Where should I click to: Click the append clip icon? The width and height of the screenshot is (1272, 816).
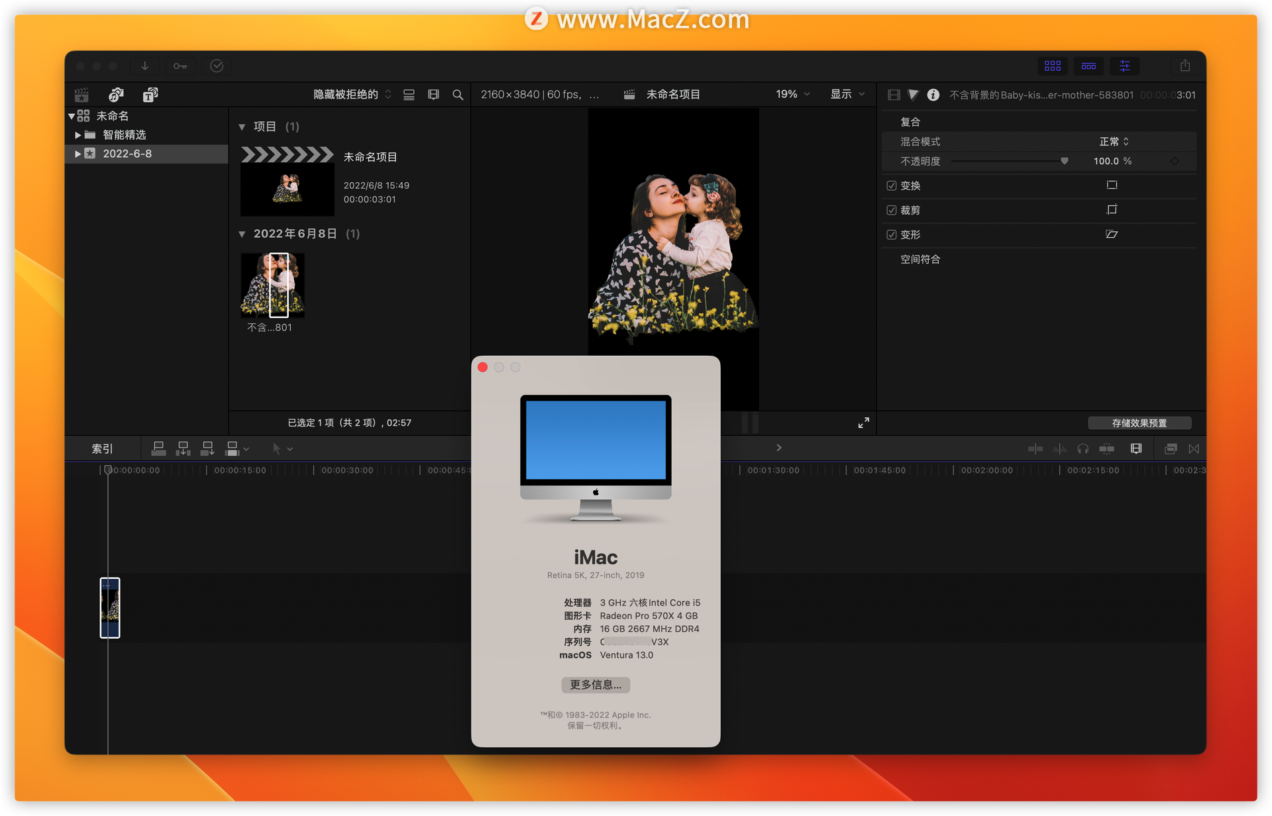[207, 449]
